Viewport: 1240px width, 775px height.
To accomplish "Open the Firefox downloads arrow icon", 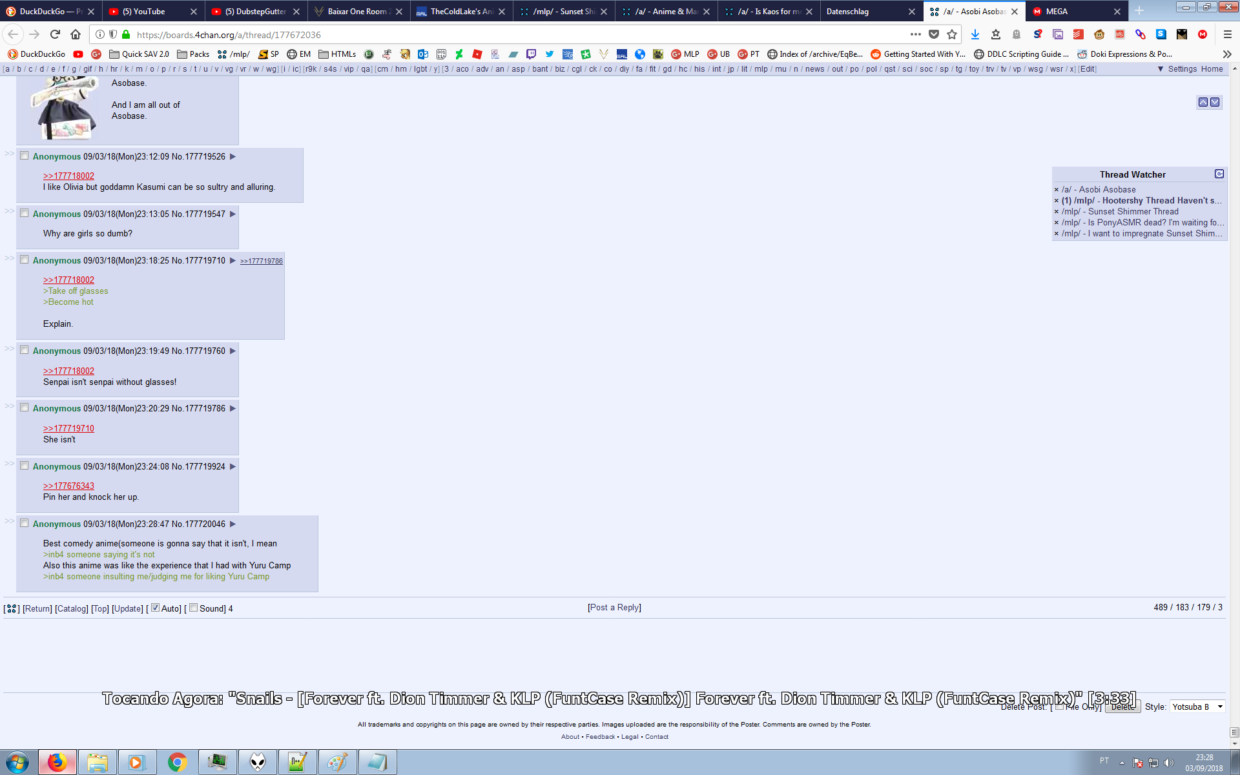I will pyautogui.click(x=975, y=34).
